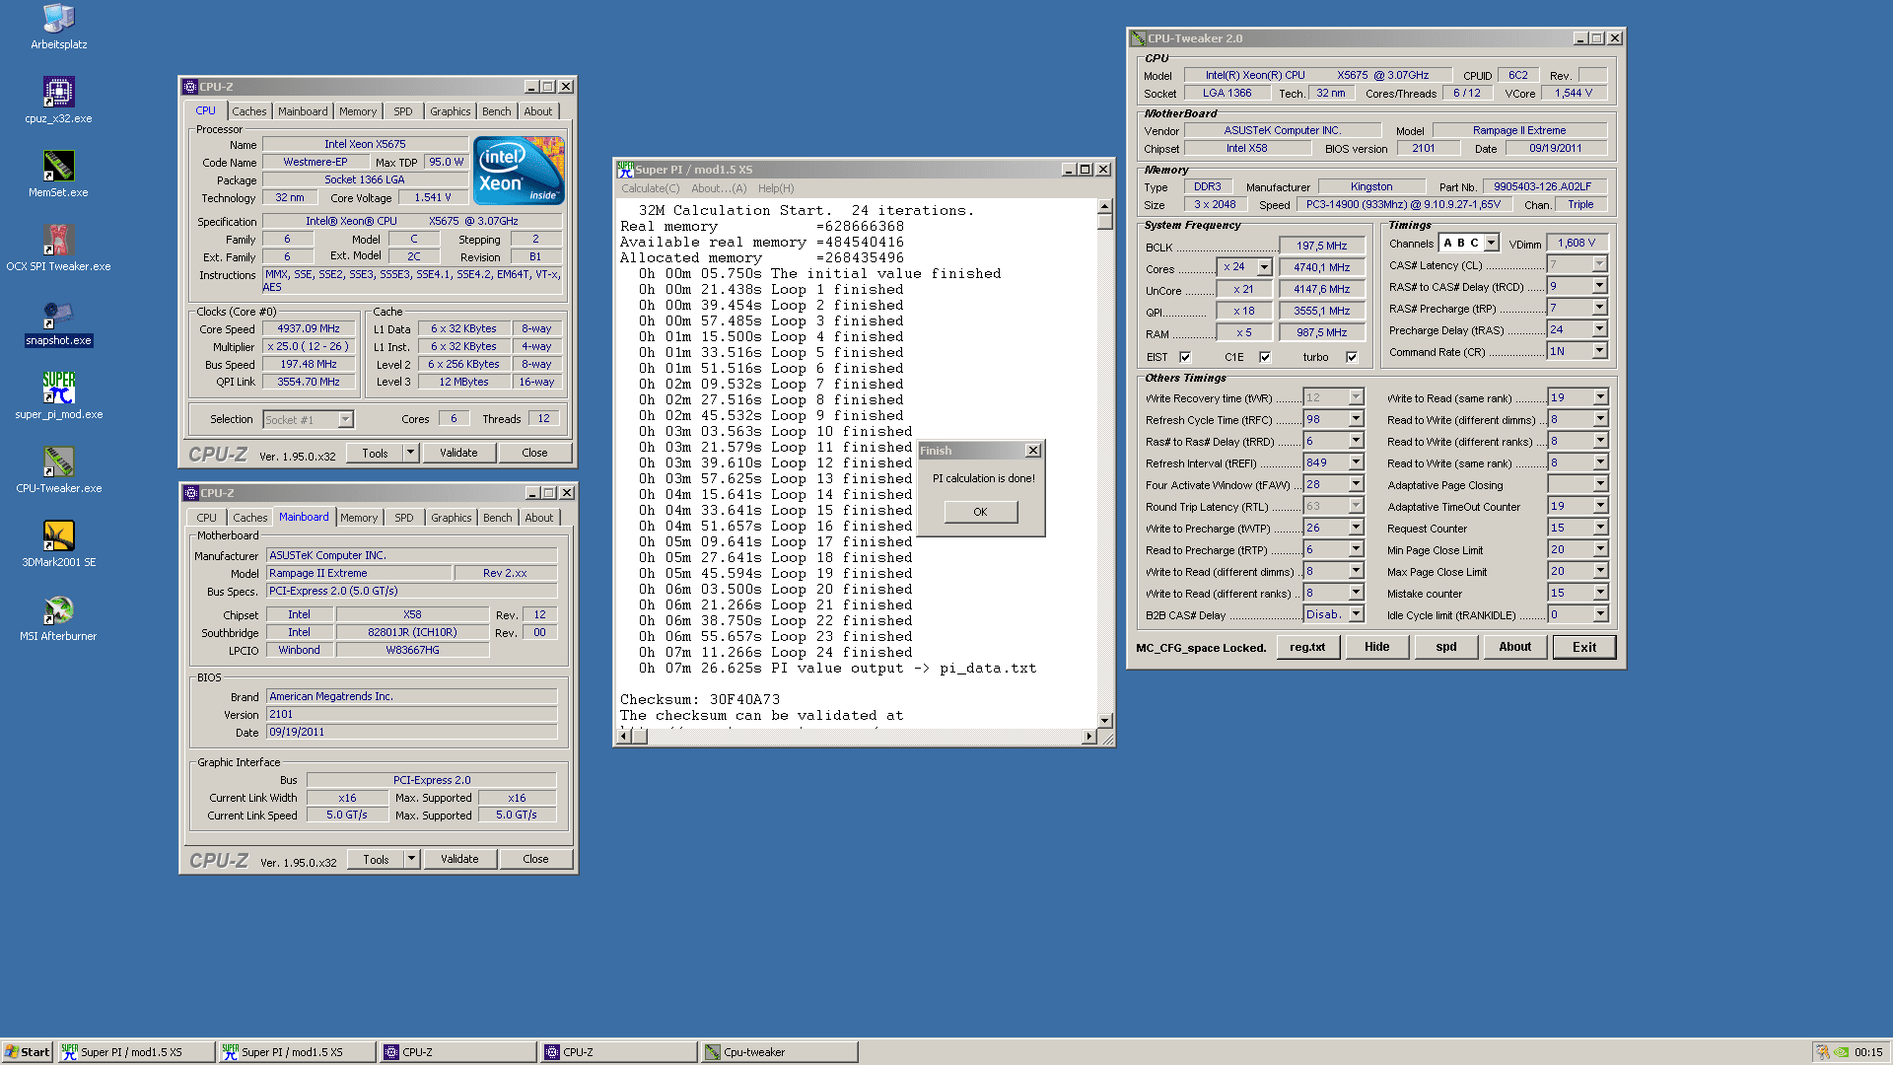Switch to Caches tab in top CPU-Z
This screenshot has width=1893, height=1065.
pos(249,111)
